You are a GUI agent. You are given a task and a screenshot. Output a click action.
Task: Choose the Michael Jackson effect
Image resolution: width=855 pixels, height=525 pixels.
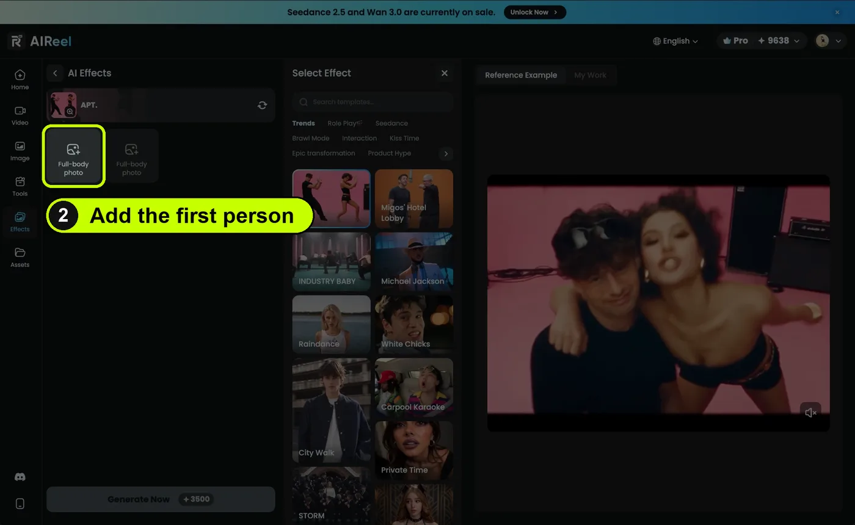tap(414, 261)
